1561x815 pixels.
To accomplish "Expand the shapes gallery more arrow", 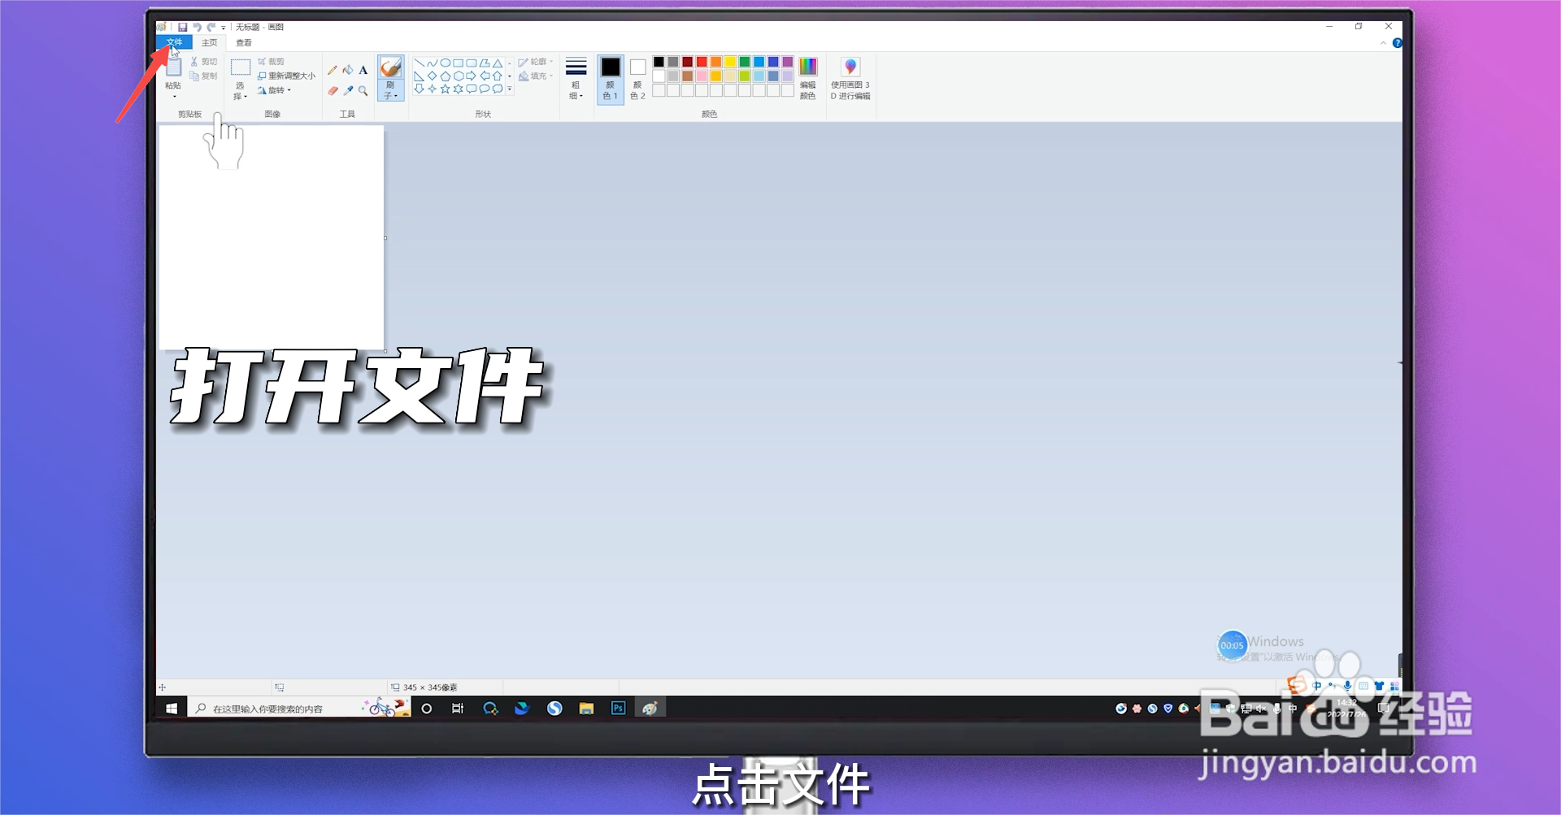I will pyautogui.click(x=510, y=89).
